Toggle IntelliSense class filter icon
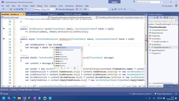 point(62,68)
